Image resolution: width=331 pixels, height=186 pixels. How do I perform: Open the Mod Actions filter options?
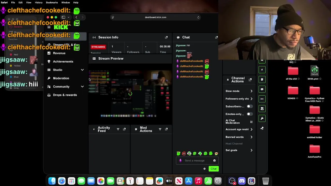click(x=160, y=129)
